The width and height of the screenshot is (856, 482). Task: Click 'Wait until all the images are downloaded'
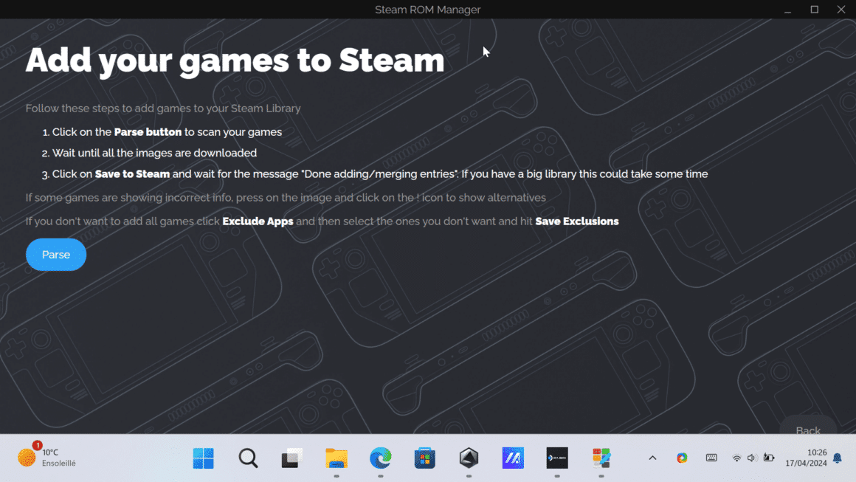coord(154,153)
